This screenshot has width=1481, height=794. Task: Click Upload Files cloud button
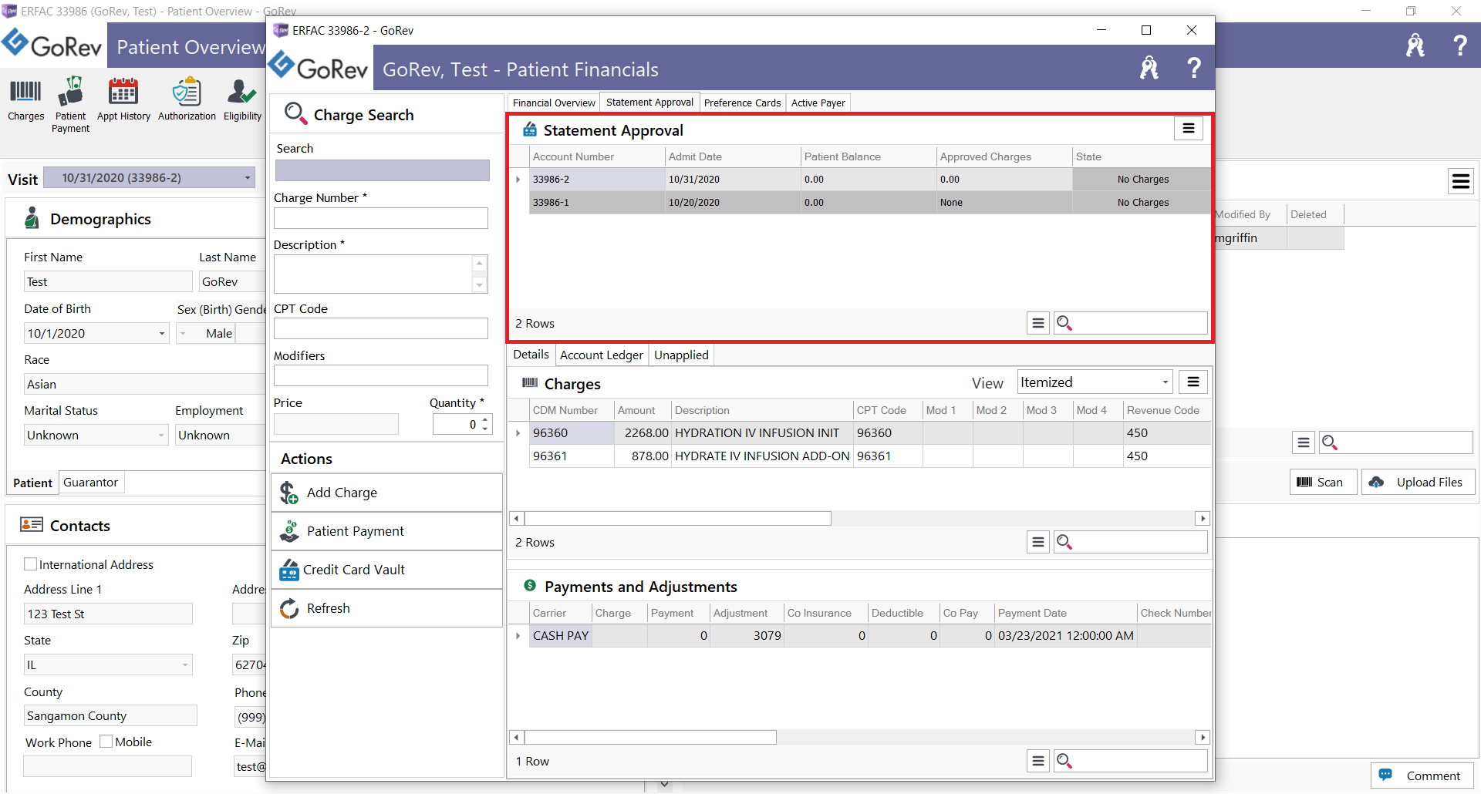[1418, 482]
